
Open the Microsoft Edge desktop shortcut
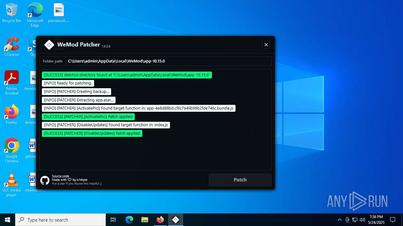coord(35,15)
